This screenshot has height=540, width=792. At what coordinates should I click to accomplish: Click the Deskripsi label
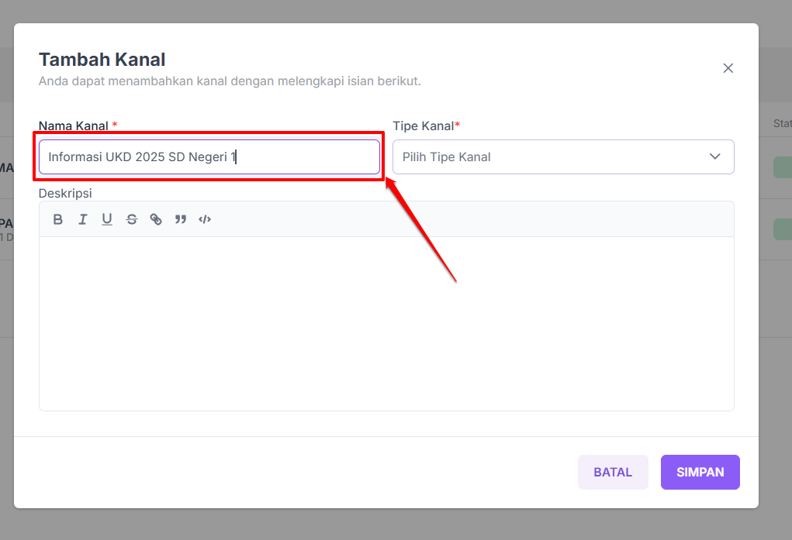(x=65, y=193)
